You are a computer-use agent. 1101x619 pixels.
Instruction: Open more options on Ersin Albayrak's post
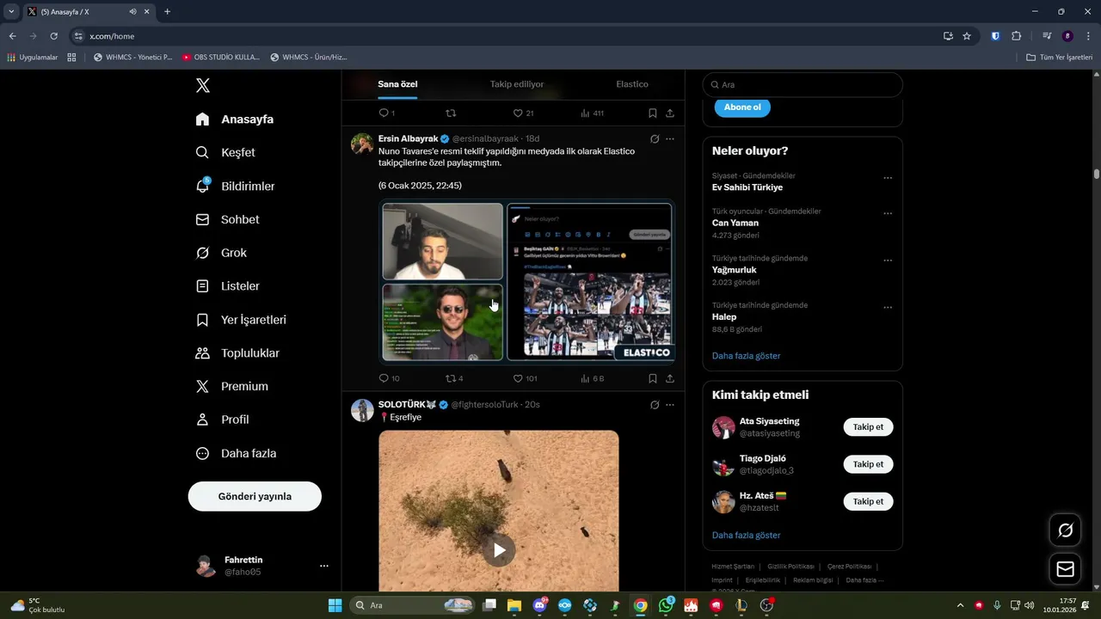[x=670, y=139]
